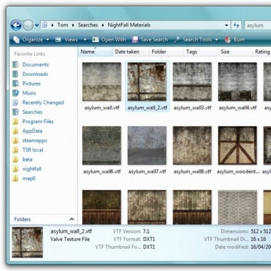
Task: Select the asylum_wall8.vtf thumbnail
Action: click(x=192, y=145)
